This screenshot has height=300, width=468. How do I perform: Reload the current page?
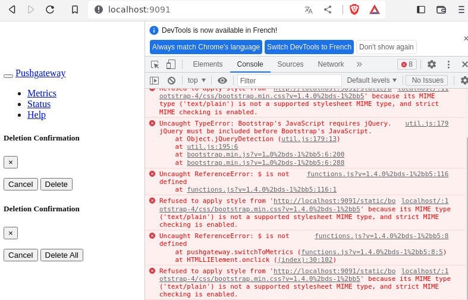(50, 10)
